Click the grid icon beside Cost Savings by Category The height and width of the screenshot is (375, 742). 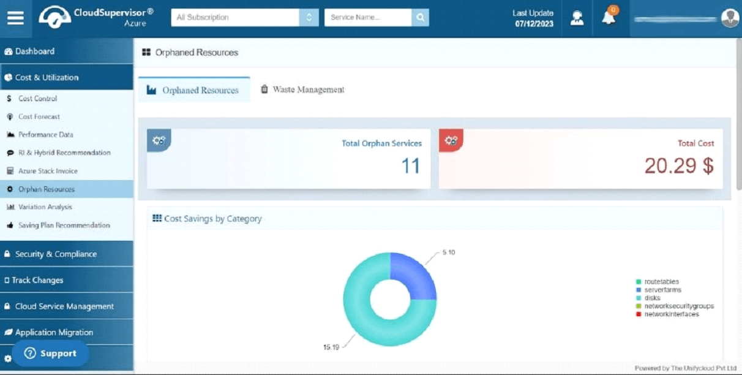pyautogui.click(x=157, y=218)
